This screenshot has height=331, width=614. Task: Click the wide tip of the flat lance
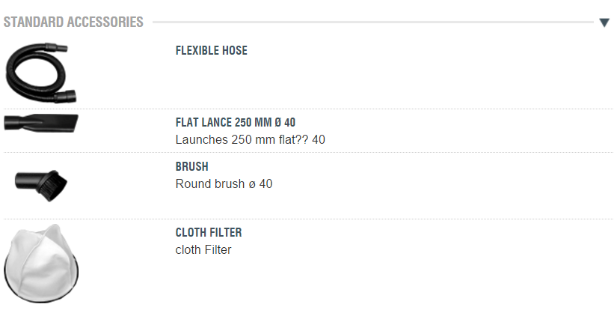click(68, 123)
